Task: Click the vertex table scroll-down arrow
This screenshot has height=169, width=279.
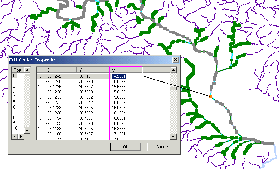Action: tap(173, 136)
